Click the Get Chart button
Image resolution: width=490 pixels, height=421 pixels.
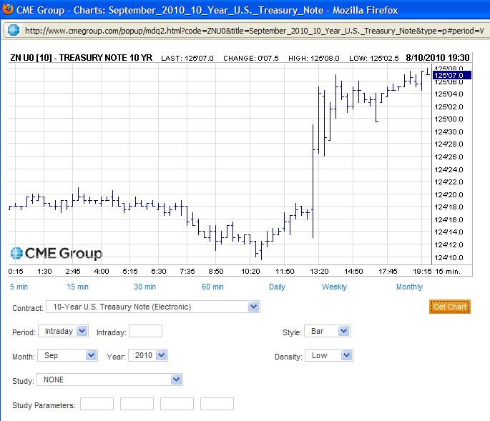tap(450, 307)
